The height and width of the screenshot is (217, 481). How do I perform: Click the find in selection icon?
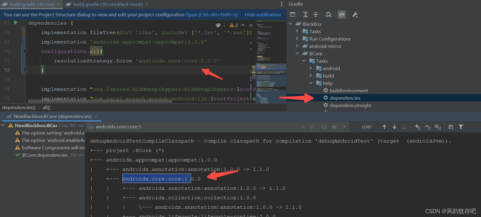405,127
